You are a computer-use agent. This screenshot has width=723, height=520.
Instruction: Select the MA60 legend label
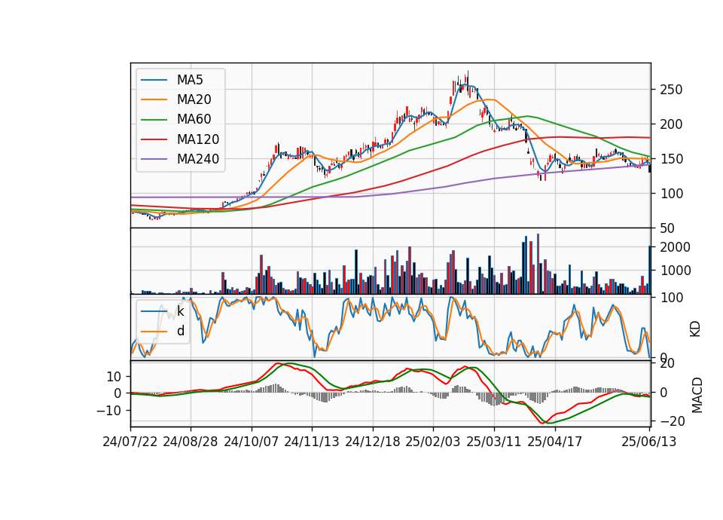pyautogui.click(x=194, y=119)
